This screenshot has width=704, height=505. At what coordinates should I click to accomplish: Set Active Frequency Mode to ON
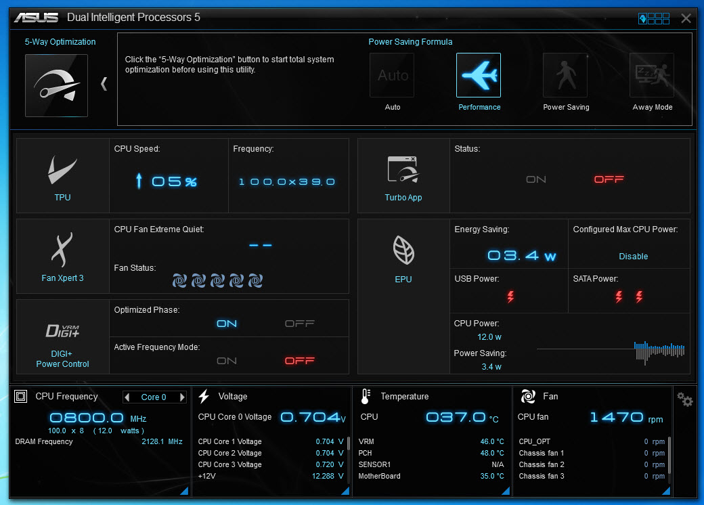click(227, 361)
